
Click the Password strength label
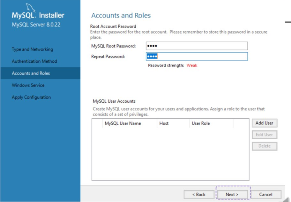[166, 66]
